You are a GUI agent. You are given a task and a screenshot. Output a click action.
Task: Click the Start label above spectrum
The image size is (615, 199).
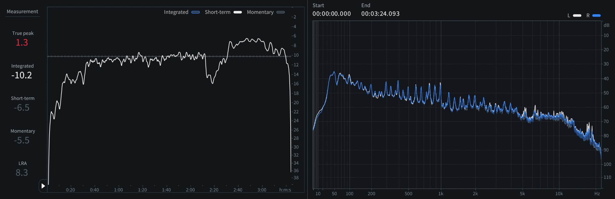(318, 5)
